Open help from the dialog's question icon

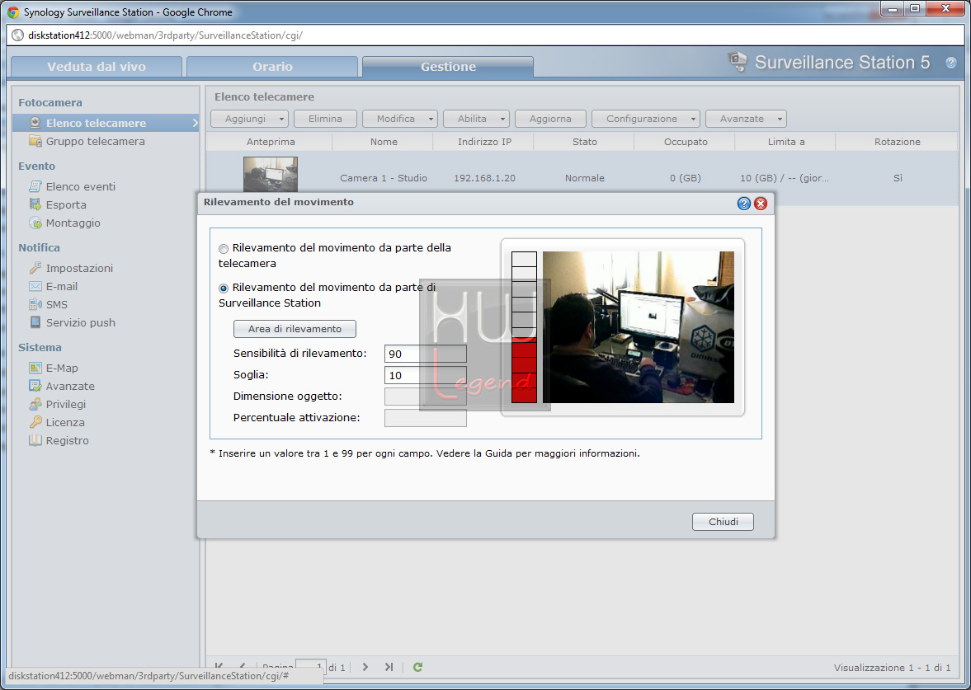click(x=744, y=204)
